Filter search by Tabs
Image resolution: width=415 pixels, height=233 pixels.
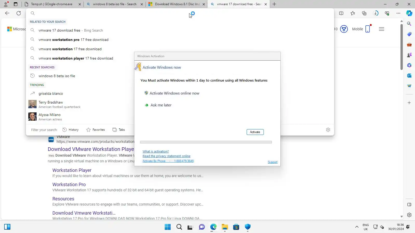[119, 130]
